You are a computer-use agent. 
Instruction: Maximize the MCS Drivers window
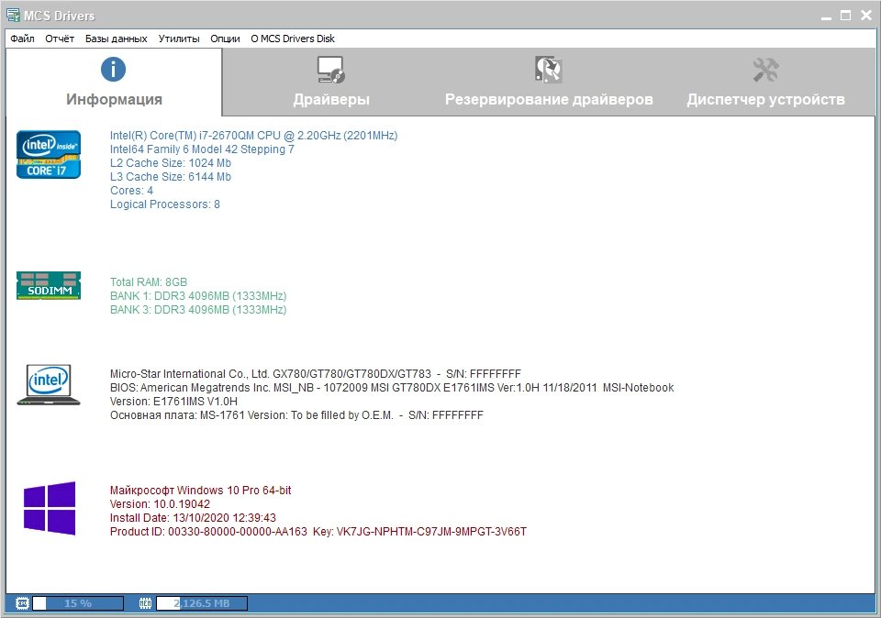(845, 16)
